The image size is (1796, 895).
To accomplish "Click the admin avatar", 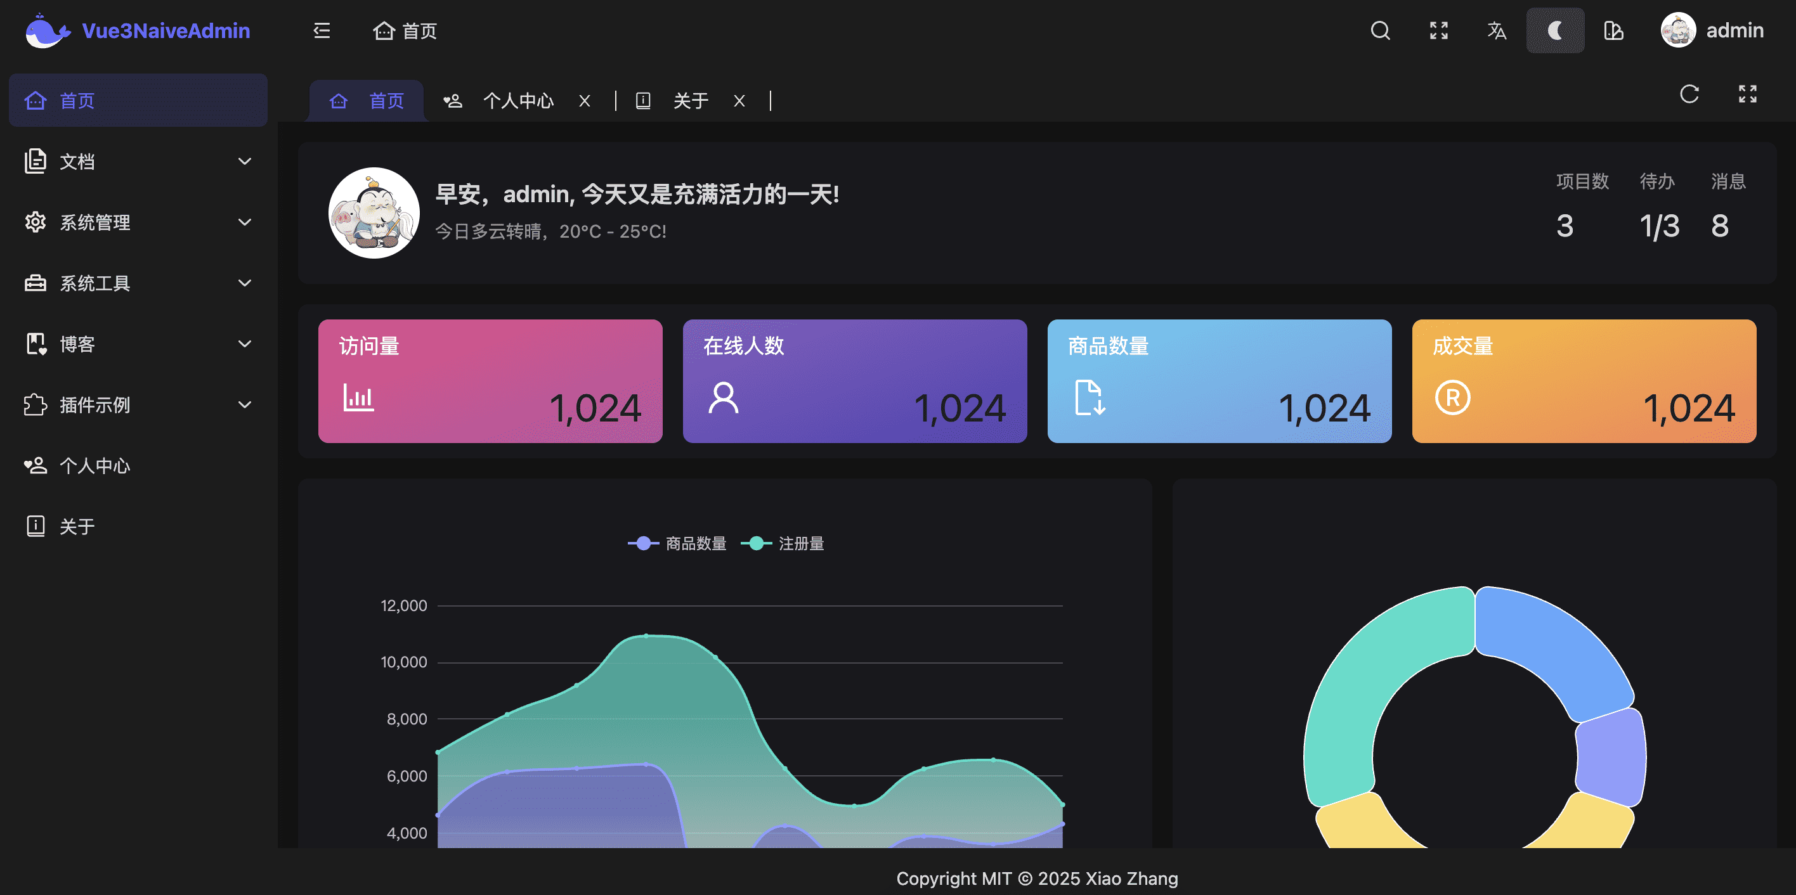I will pos(1677,30).
